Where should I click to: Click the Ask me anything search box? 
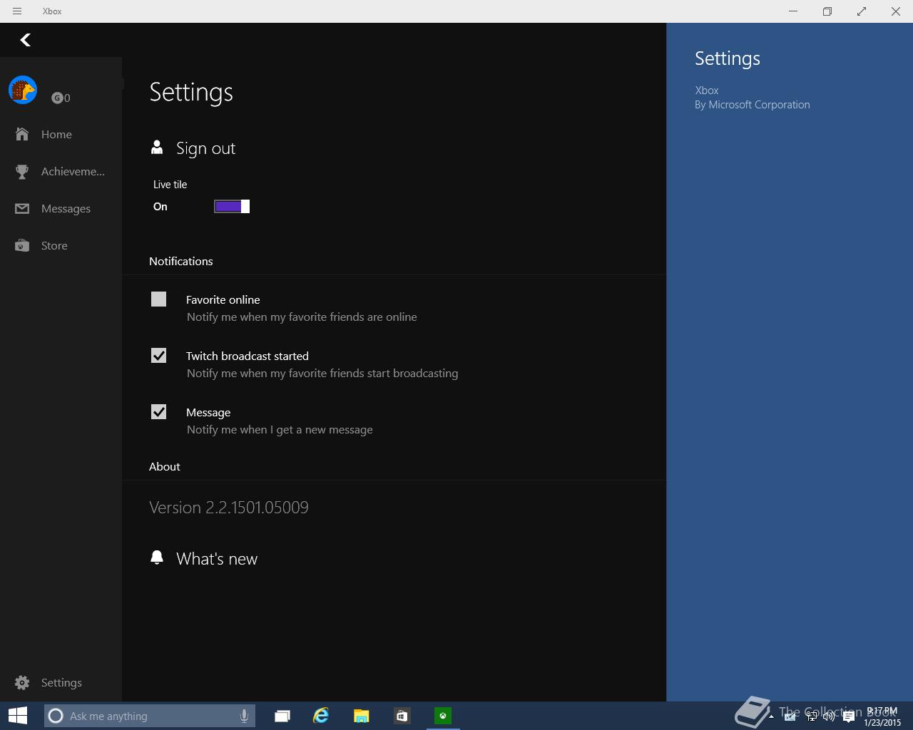[149, 716]
